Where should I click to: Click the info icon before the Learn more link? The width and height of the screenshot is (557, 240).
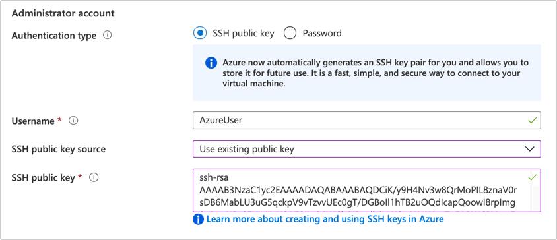198,220
